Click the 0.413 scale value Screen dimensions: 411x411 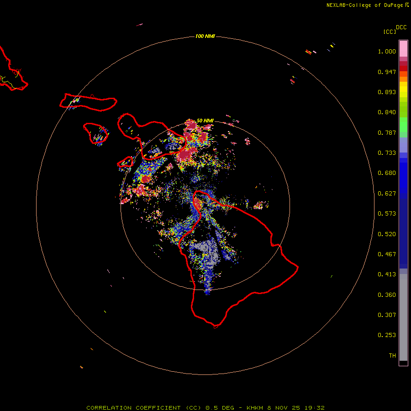point(387,274)
